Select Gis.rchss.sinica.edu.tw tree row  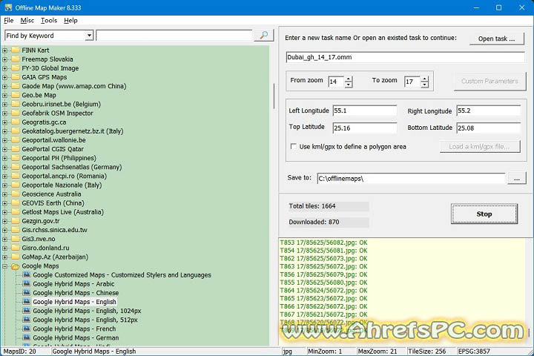pos(54,230)
